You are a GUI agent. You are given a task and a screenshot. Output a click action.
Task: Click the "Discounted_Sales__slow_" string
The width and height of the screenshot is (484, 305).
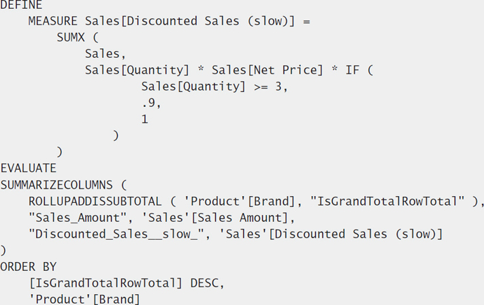116,234
